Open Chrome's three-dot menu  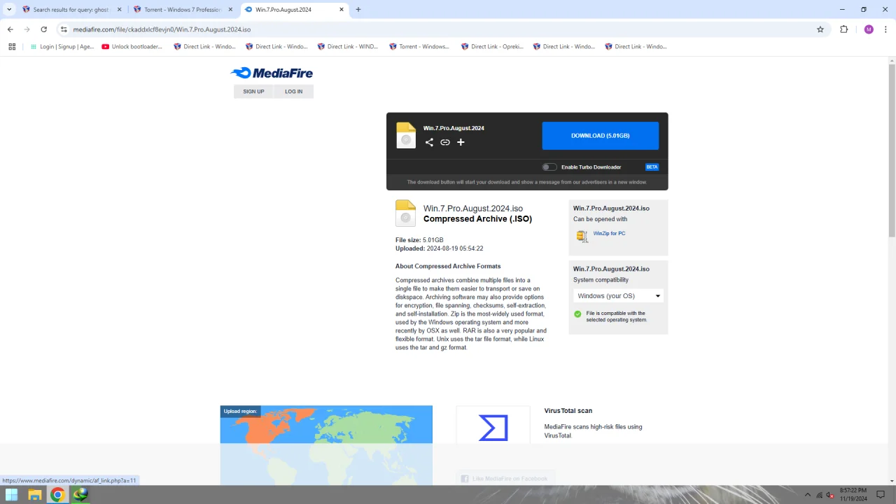pyautogui.click(x=886, y=29)
